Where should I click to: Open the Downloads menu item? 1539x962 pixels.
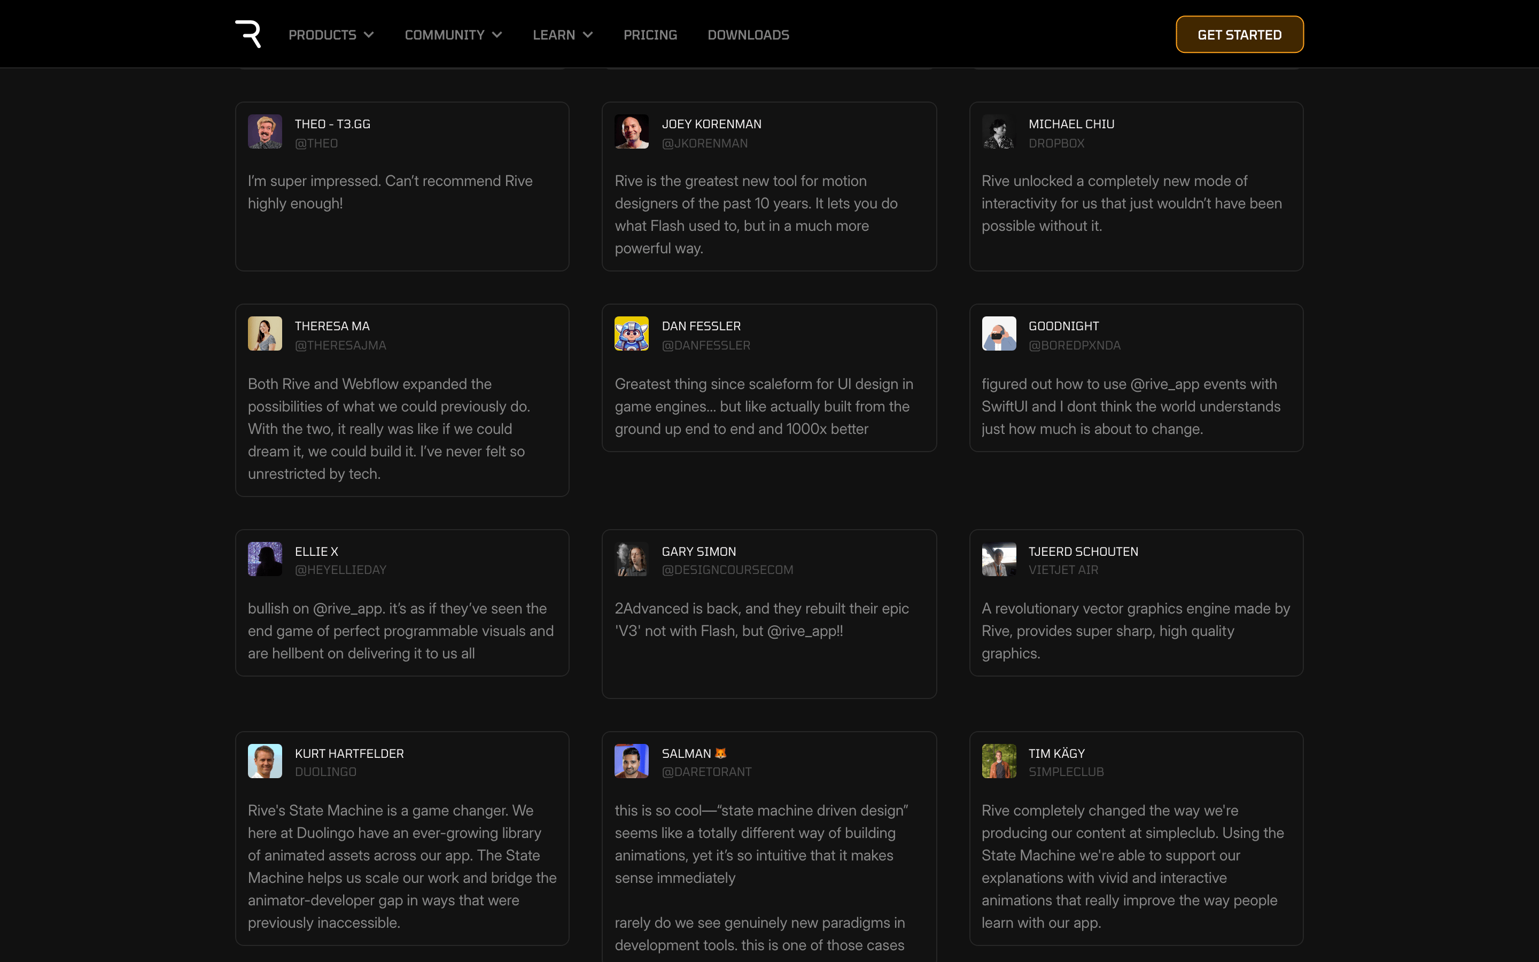click(x=748, y=35)
